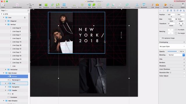The height and width of the screenshot is (104, 186).
Task: Expand the Diagonal group
Action: tap(6, 21)
